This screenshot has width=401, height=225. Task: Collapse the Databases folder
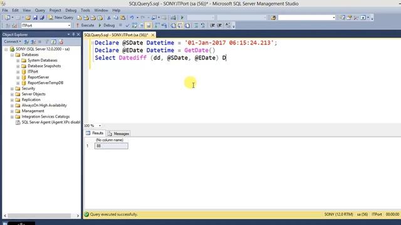12,55
